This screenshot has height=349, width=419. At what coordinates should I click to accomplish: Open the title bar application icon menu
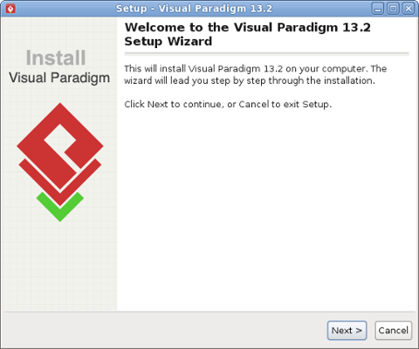pyautogui.click(x=10, y=9)
